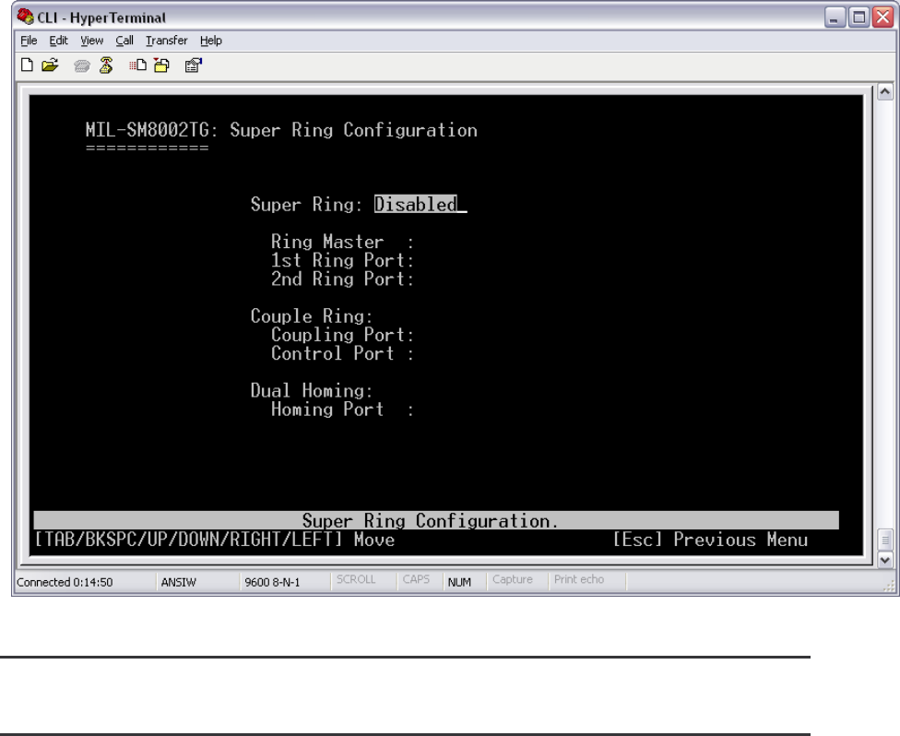Select the Super Ring Disabled field
The width and height of the screenshot is (900, 736).
pos(415,206)
